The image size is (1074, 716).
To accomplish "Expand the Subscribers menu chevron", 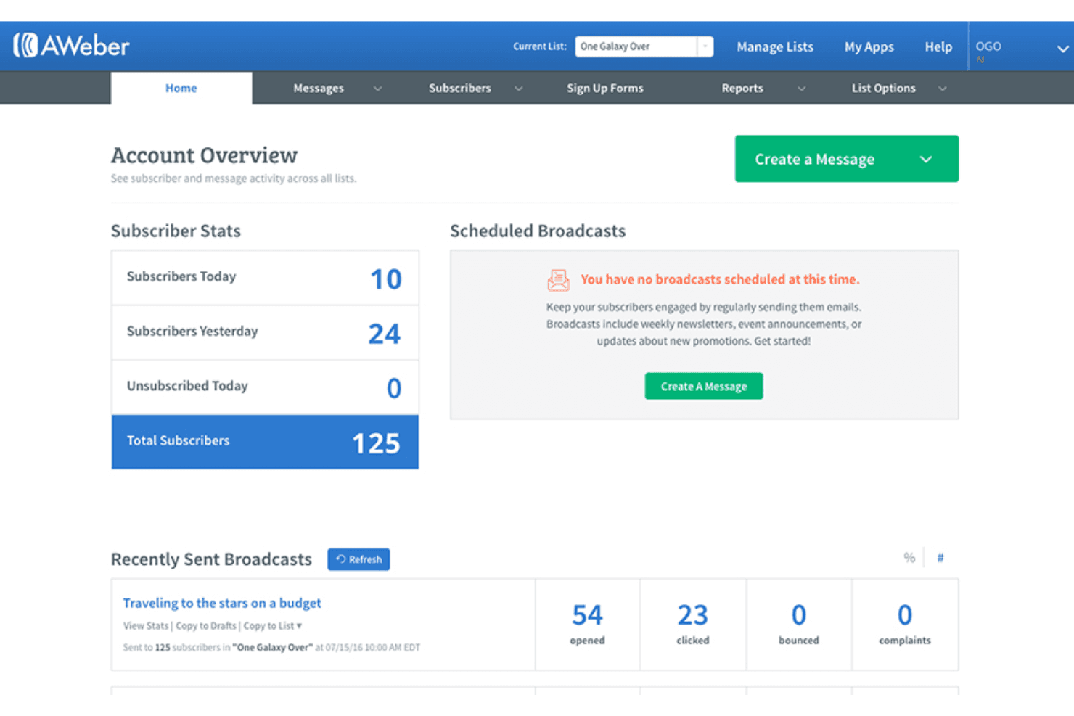I will click(x=518, y=89).
